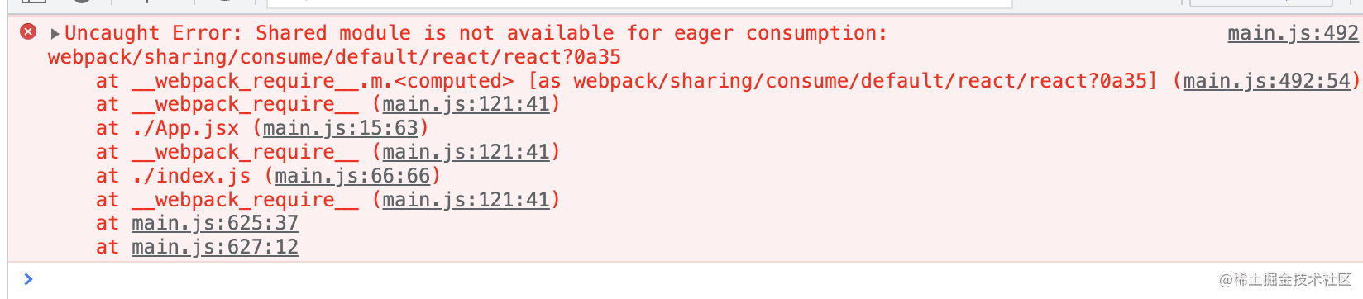Click the __webpack_require__.m.<computed> frame text
This screenshot has width=1363, height=299.
(x=323, y=81)
